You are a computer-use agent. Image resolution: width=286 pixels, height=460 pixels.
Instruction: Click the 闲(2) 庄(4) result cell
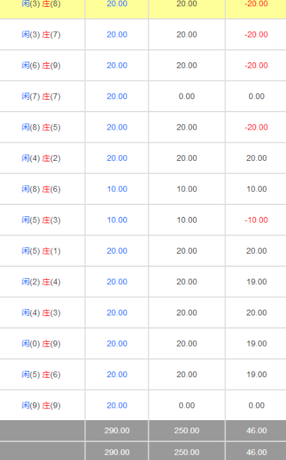coord(41,282)
